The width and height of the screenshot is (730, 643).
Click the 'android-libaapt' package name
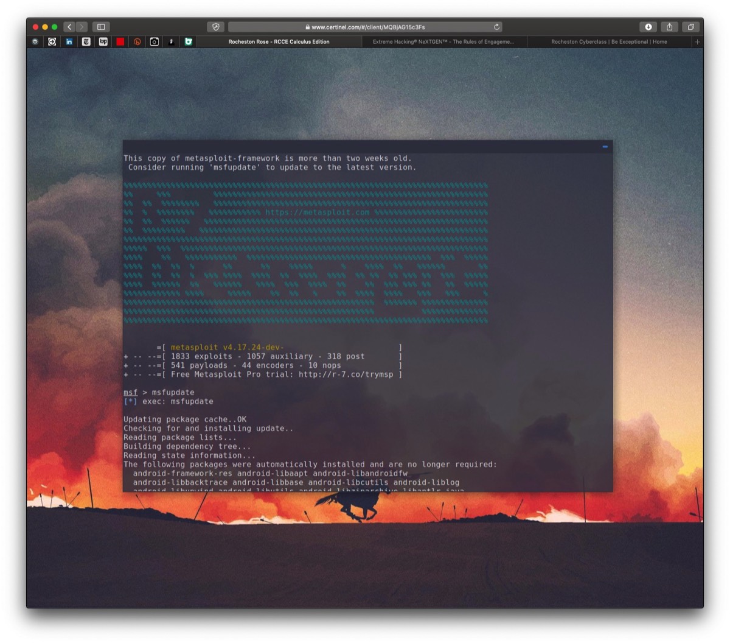pyautogui.click(x=273, y=473)
